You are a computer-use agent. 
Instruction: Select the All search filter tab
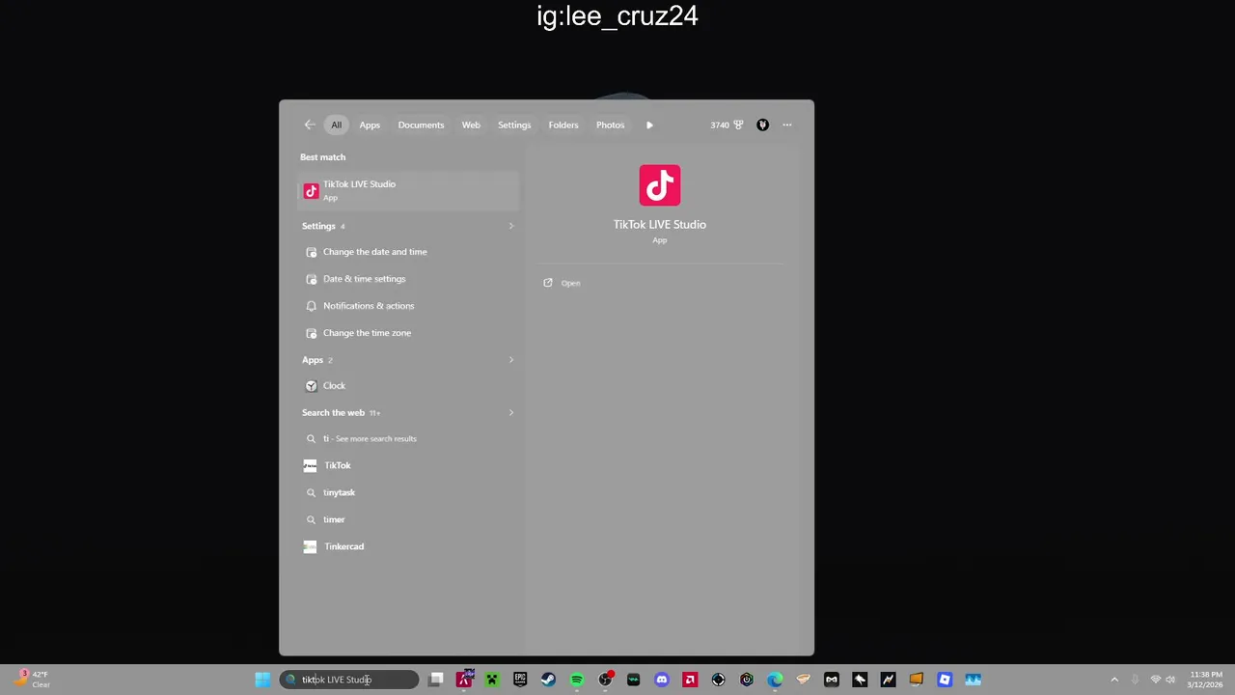[336, 125]
